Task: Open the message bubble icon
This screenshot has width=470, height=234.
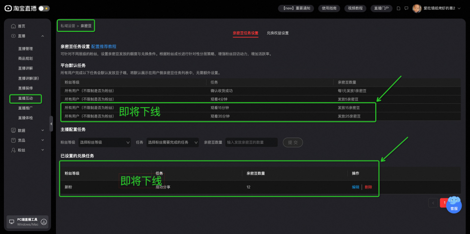Action: 406,8
